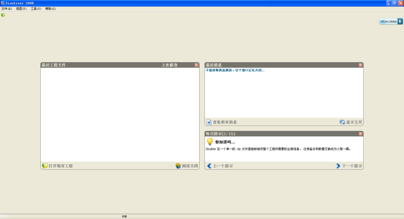Open the 工具 menu

coord(36,9)
